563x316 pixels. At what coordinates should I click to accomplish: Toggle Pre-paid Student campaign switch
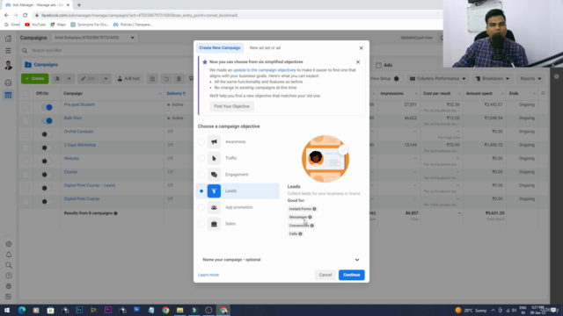point(47,107)
